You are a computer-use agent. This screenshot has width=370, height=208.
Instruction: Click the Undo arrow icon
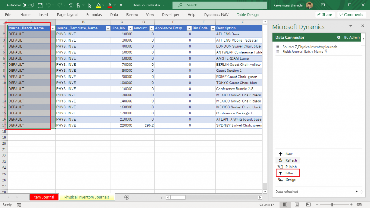pos(48,5)
